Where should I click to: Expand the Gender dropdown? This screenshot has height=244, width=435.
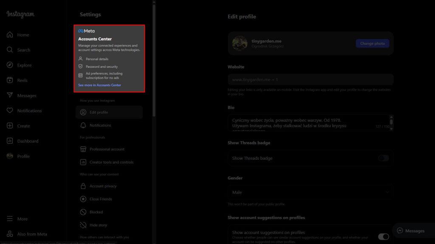tap(310, 192)
